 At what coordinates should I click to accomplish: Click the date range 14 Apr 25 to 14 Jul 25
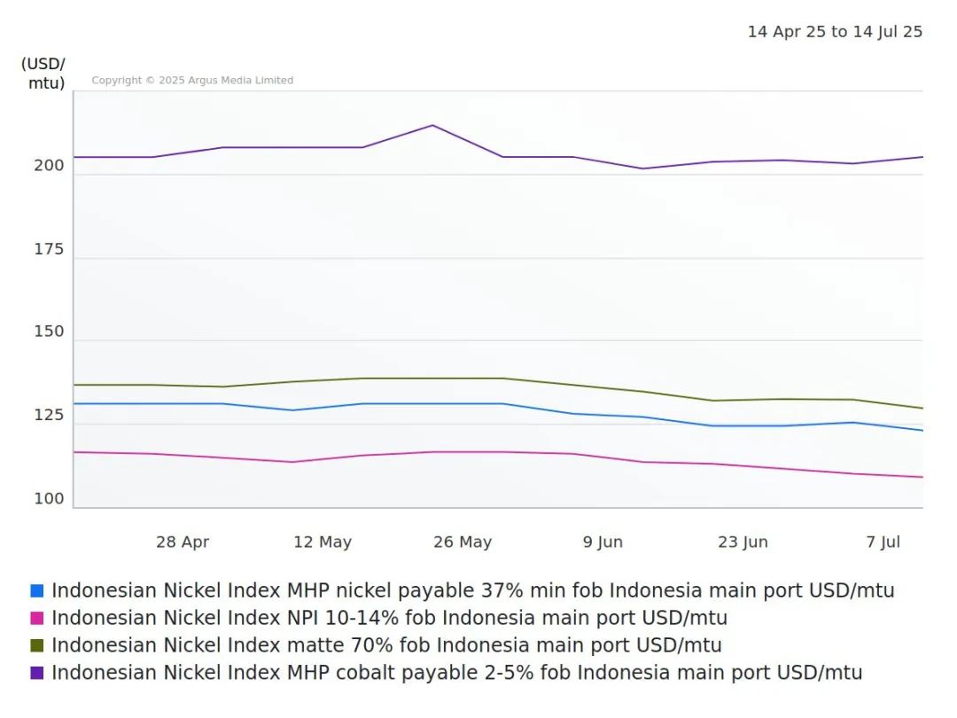click(x=835, y=32)
